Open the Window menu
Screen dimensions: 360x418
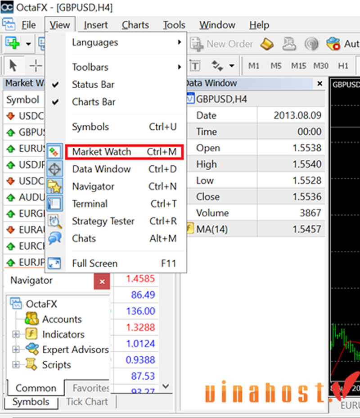coord(217,25)
